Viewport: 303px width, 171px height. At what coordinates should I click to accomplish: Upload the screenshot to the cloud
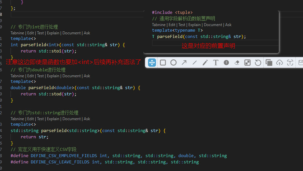point(280,62)
